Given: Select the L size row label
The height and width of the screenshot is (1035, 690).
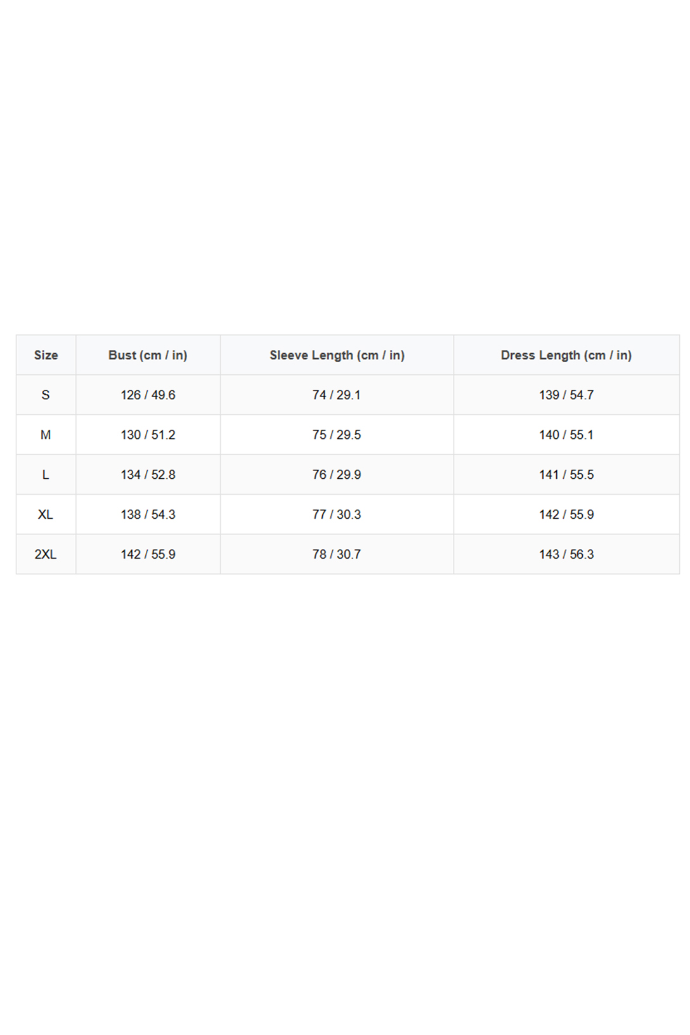Looking at the screenshot, I should click(46, 475).
